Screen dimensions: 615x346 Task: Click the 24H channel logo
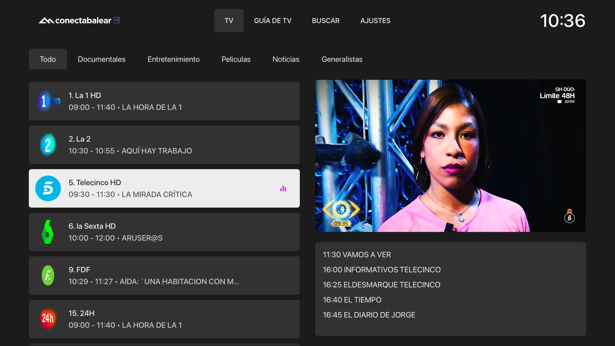48,318
